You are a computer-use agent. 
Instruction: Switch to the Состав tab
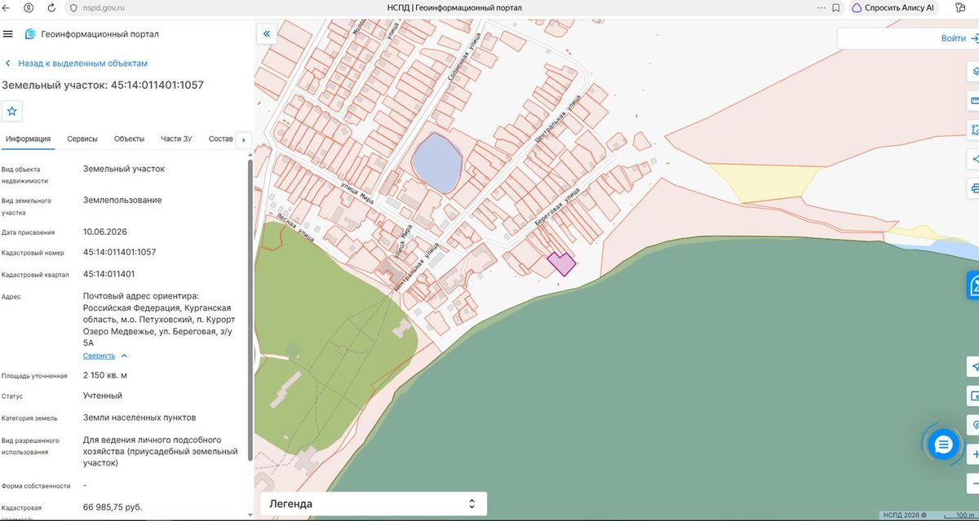click(220, 139)
